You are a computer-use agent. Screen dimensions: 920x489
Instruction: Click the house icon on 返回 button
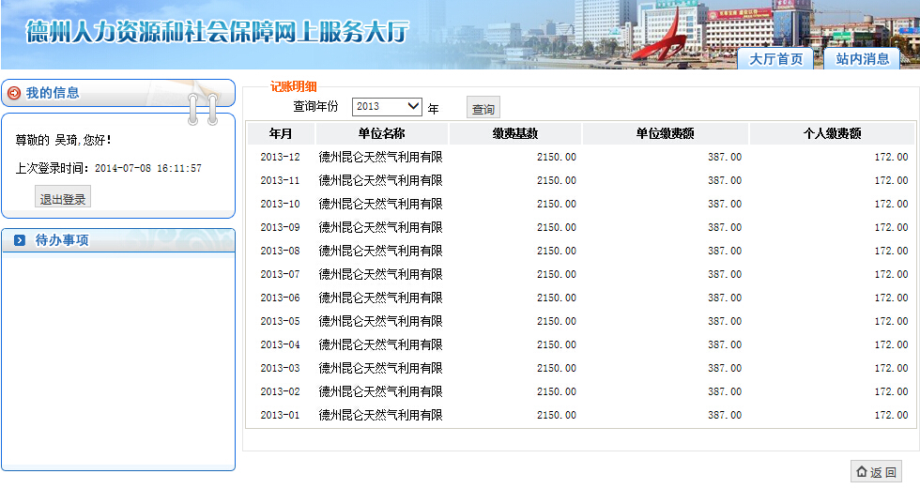click(861, 472)
